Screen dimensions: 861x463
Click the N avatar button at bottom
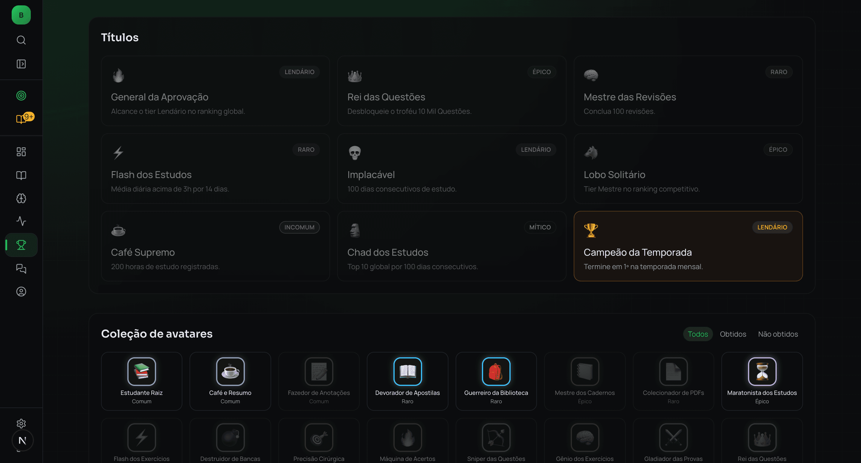[x=22, y=441]
